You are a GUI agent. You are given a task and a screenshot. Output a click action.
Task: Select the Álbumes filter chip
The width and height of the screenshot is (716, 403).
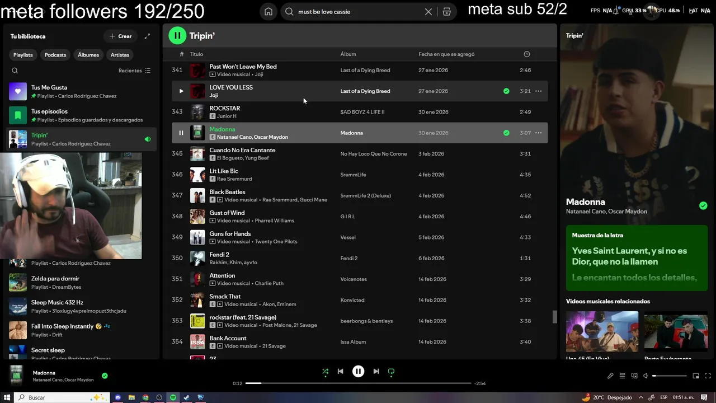tap(88, 55)
